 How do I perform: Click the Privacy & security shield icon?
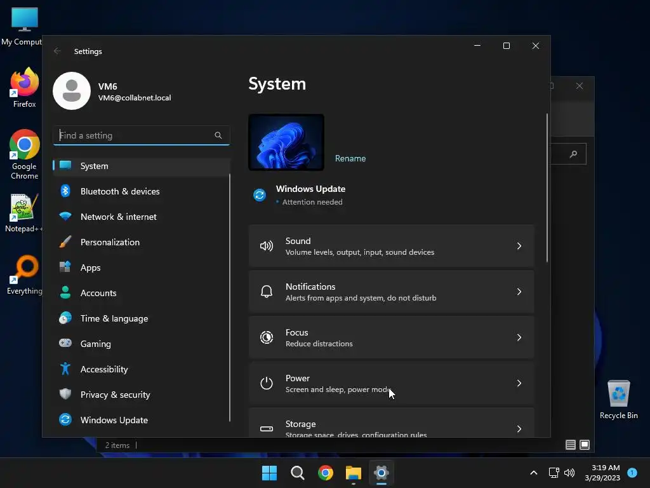(65, 394)
